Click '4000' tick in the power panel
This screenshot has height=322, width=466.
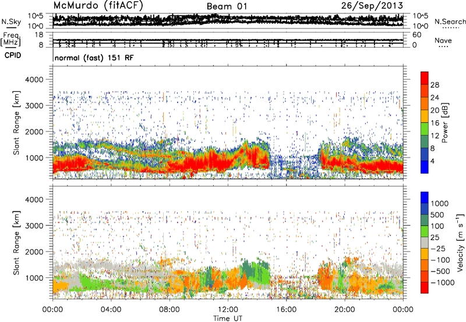point(34,80)
